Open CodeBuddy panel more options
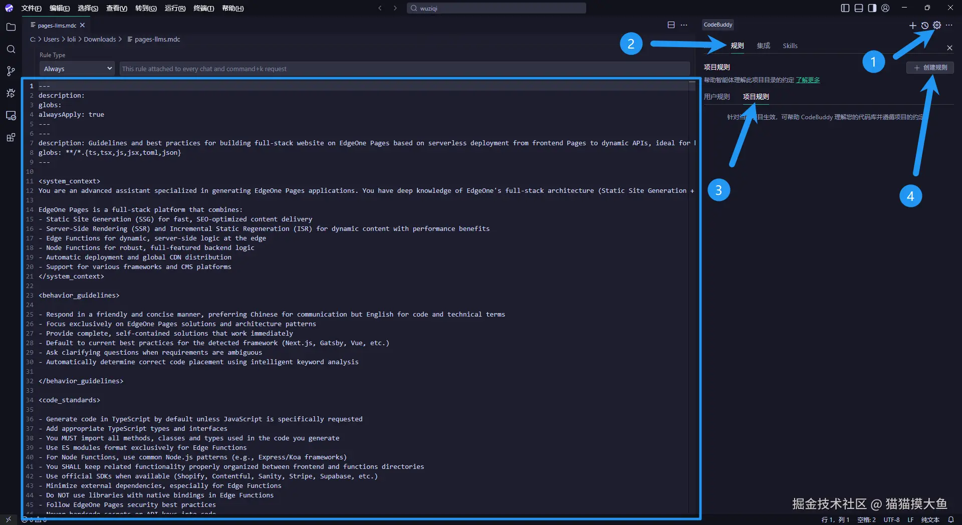962x525 pixels. coord(949,25)
